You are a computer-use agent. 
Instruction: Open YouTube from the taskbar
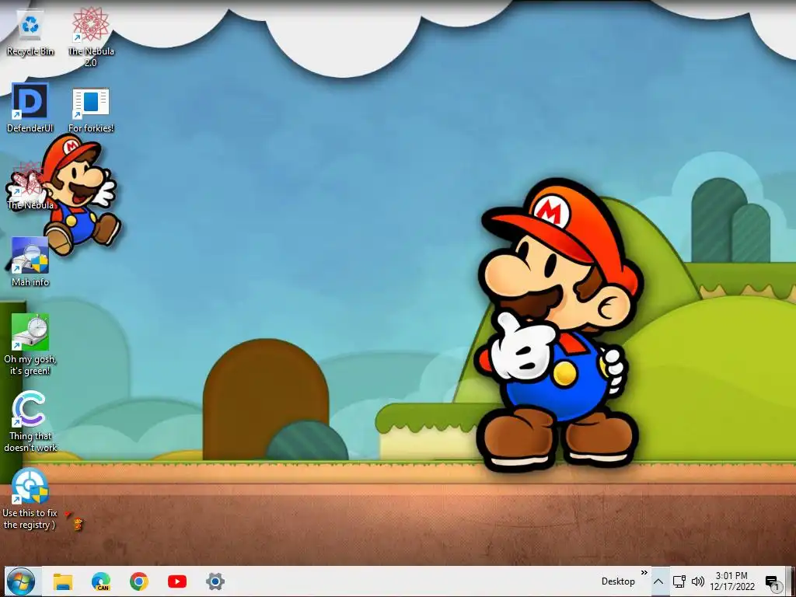point(176,581)
